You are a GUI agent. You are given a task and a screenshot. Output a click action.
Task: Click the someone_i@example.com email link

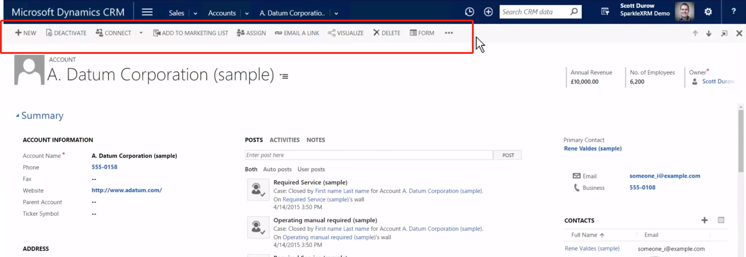[x=665, y=176]
